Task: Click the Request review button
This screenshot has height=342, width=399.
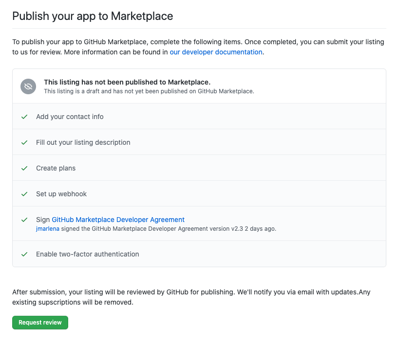Action: click(x=40, y=323)
